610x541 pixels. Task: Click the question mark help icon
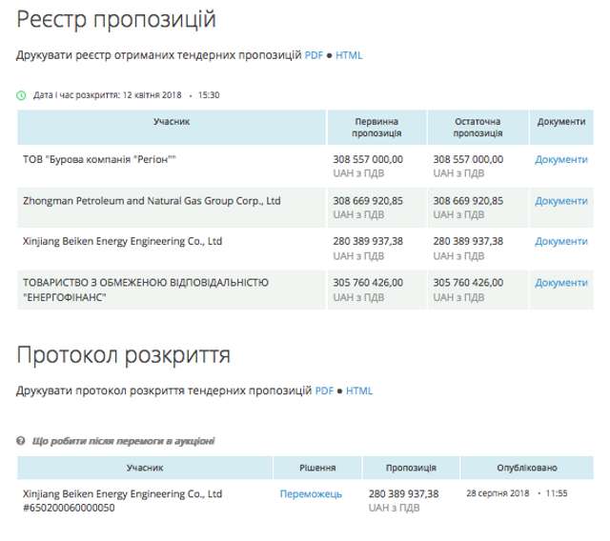[x=21, y=441]
